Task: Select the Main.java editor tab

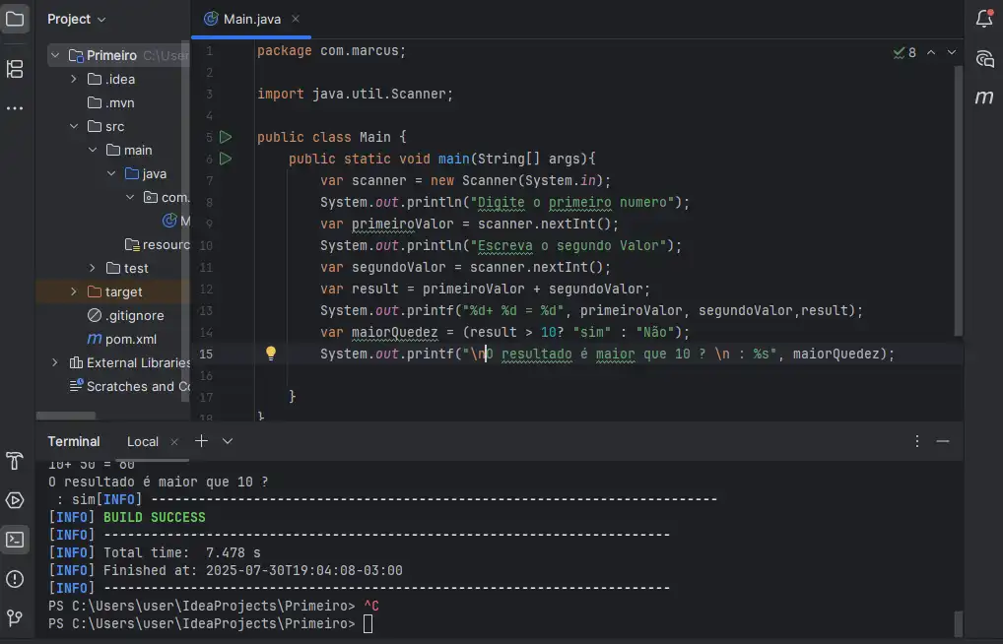Action: click(251, 19)
